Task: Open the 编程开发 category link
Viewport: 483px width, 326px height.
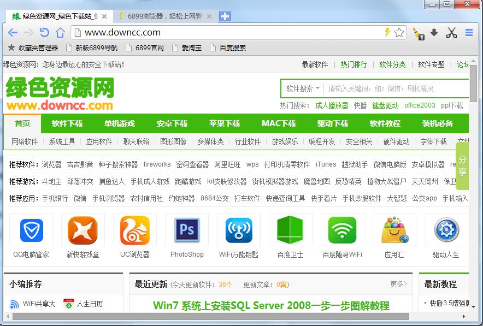Action: click(x=322, y=141)
